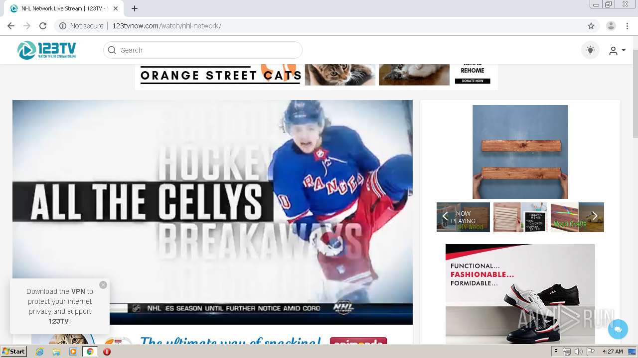Open Opera icon in taskbar
This screenshot has height=358, width=638.
pos(107,352)
